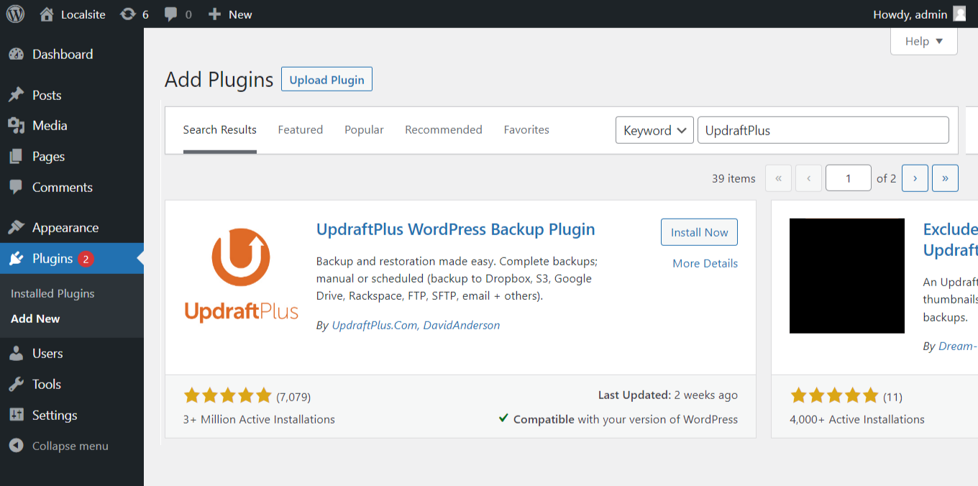
Task: Click the WordPress logo in admin bar
Action: point(15,14)
